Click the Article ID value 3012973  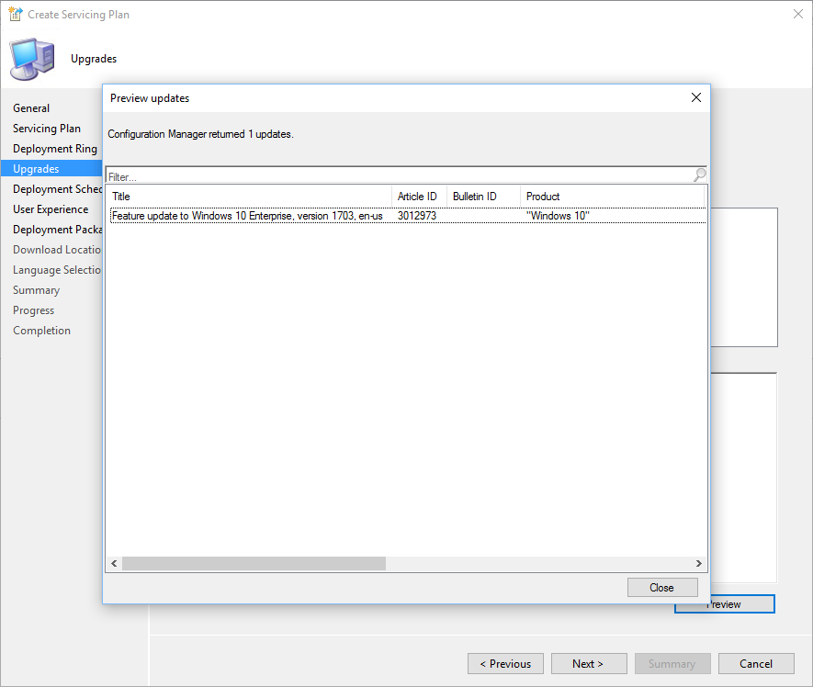[x=417, y=216]
